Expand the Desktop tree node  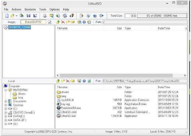6,105
